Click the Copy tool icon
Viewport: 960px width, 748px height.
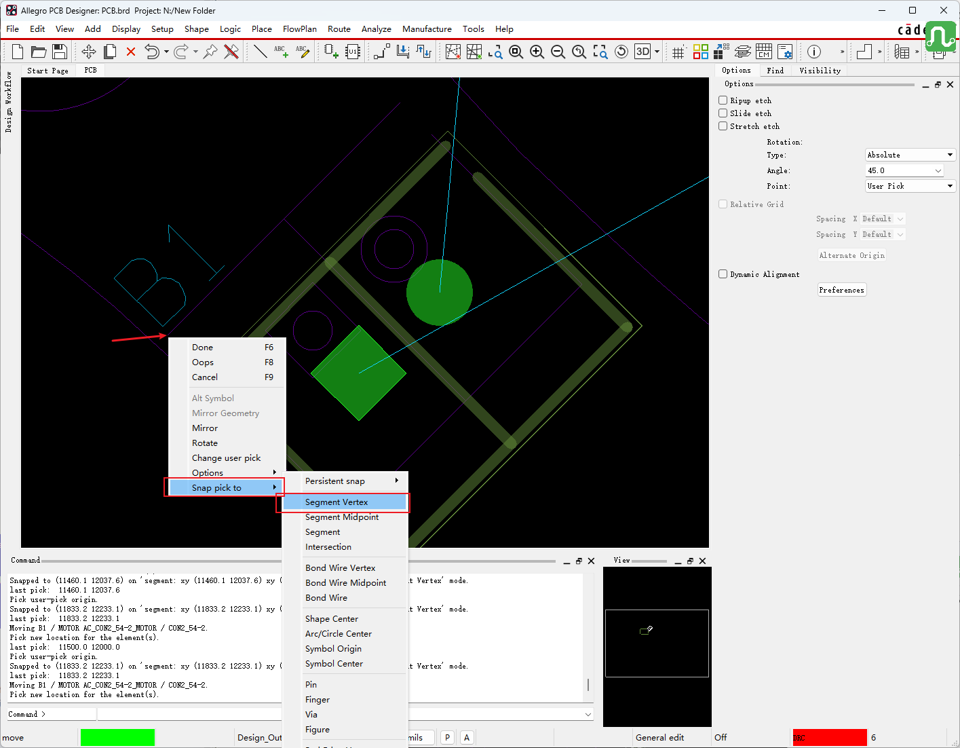(110, 52)
